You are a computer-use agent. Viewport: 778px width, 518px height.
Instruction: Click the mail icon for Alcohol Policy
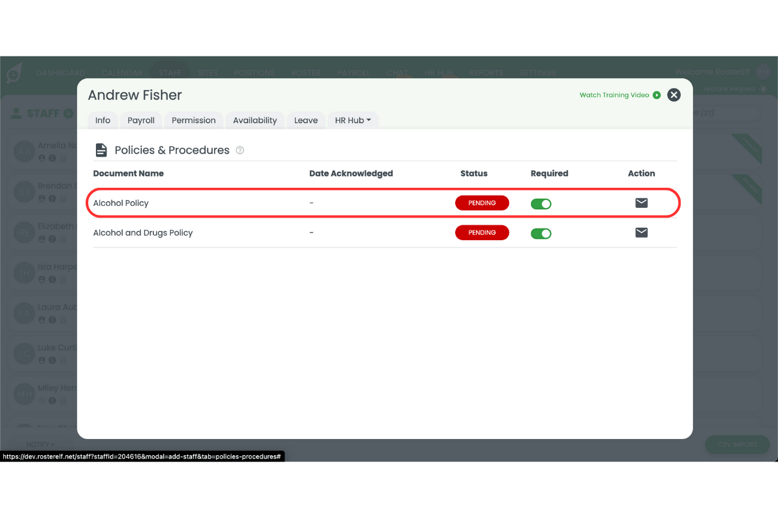point(641,203)
